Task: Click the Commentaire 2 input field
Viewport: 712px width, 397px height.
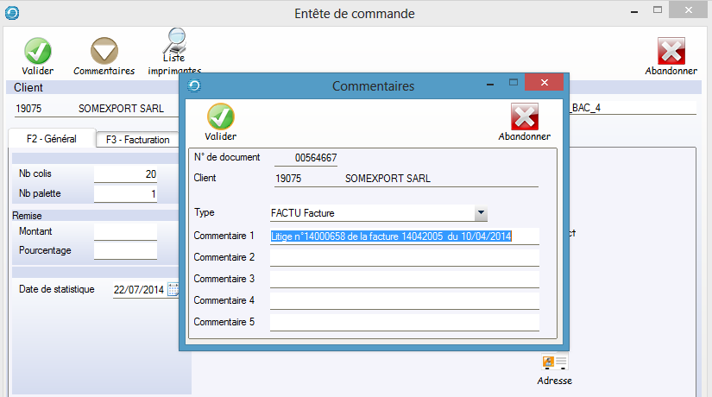Action: click(x=404, y=257)
